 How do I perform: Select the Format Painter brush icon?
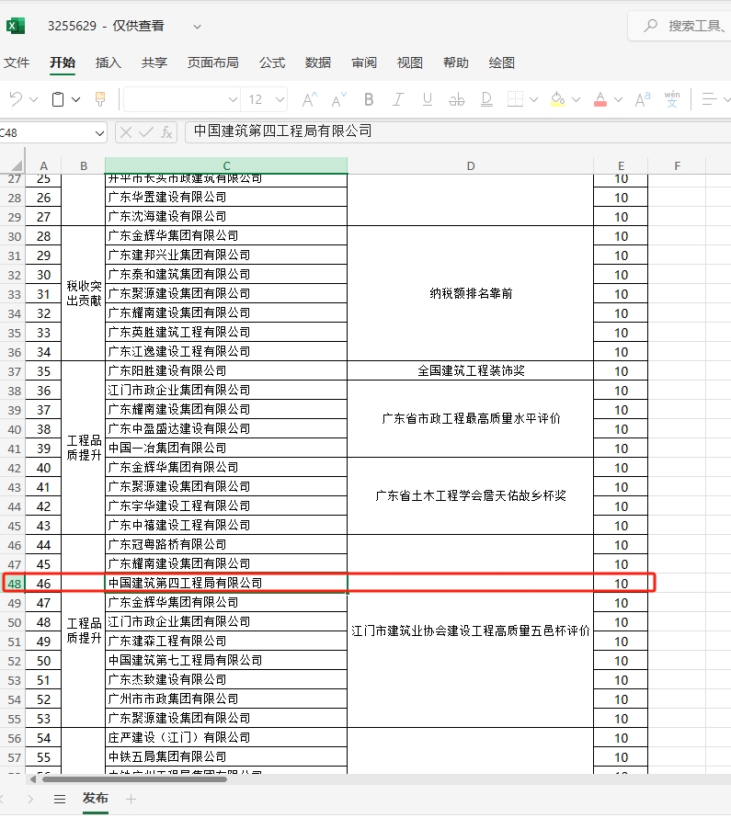pyautogui.click(x=100, y=99)
